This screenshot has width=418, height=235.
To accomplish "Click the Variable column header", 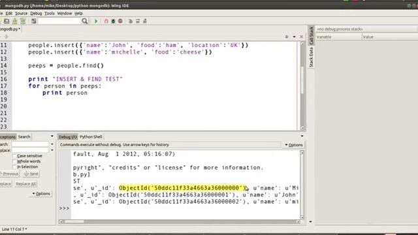I will [x=338, y=37].
